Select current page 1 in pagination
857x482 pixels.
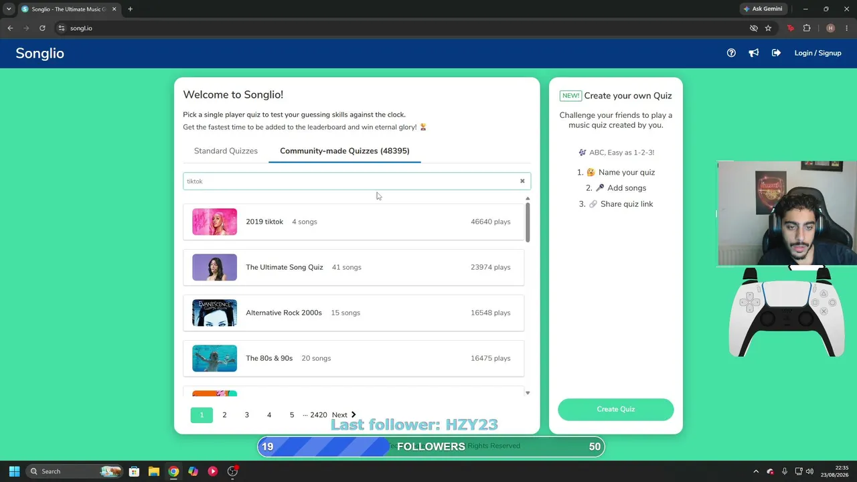pyautogui.click(x=202, y=415)
